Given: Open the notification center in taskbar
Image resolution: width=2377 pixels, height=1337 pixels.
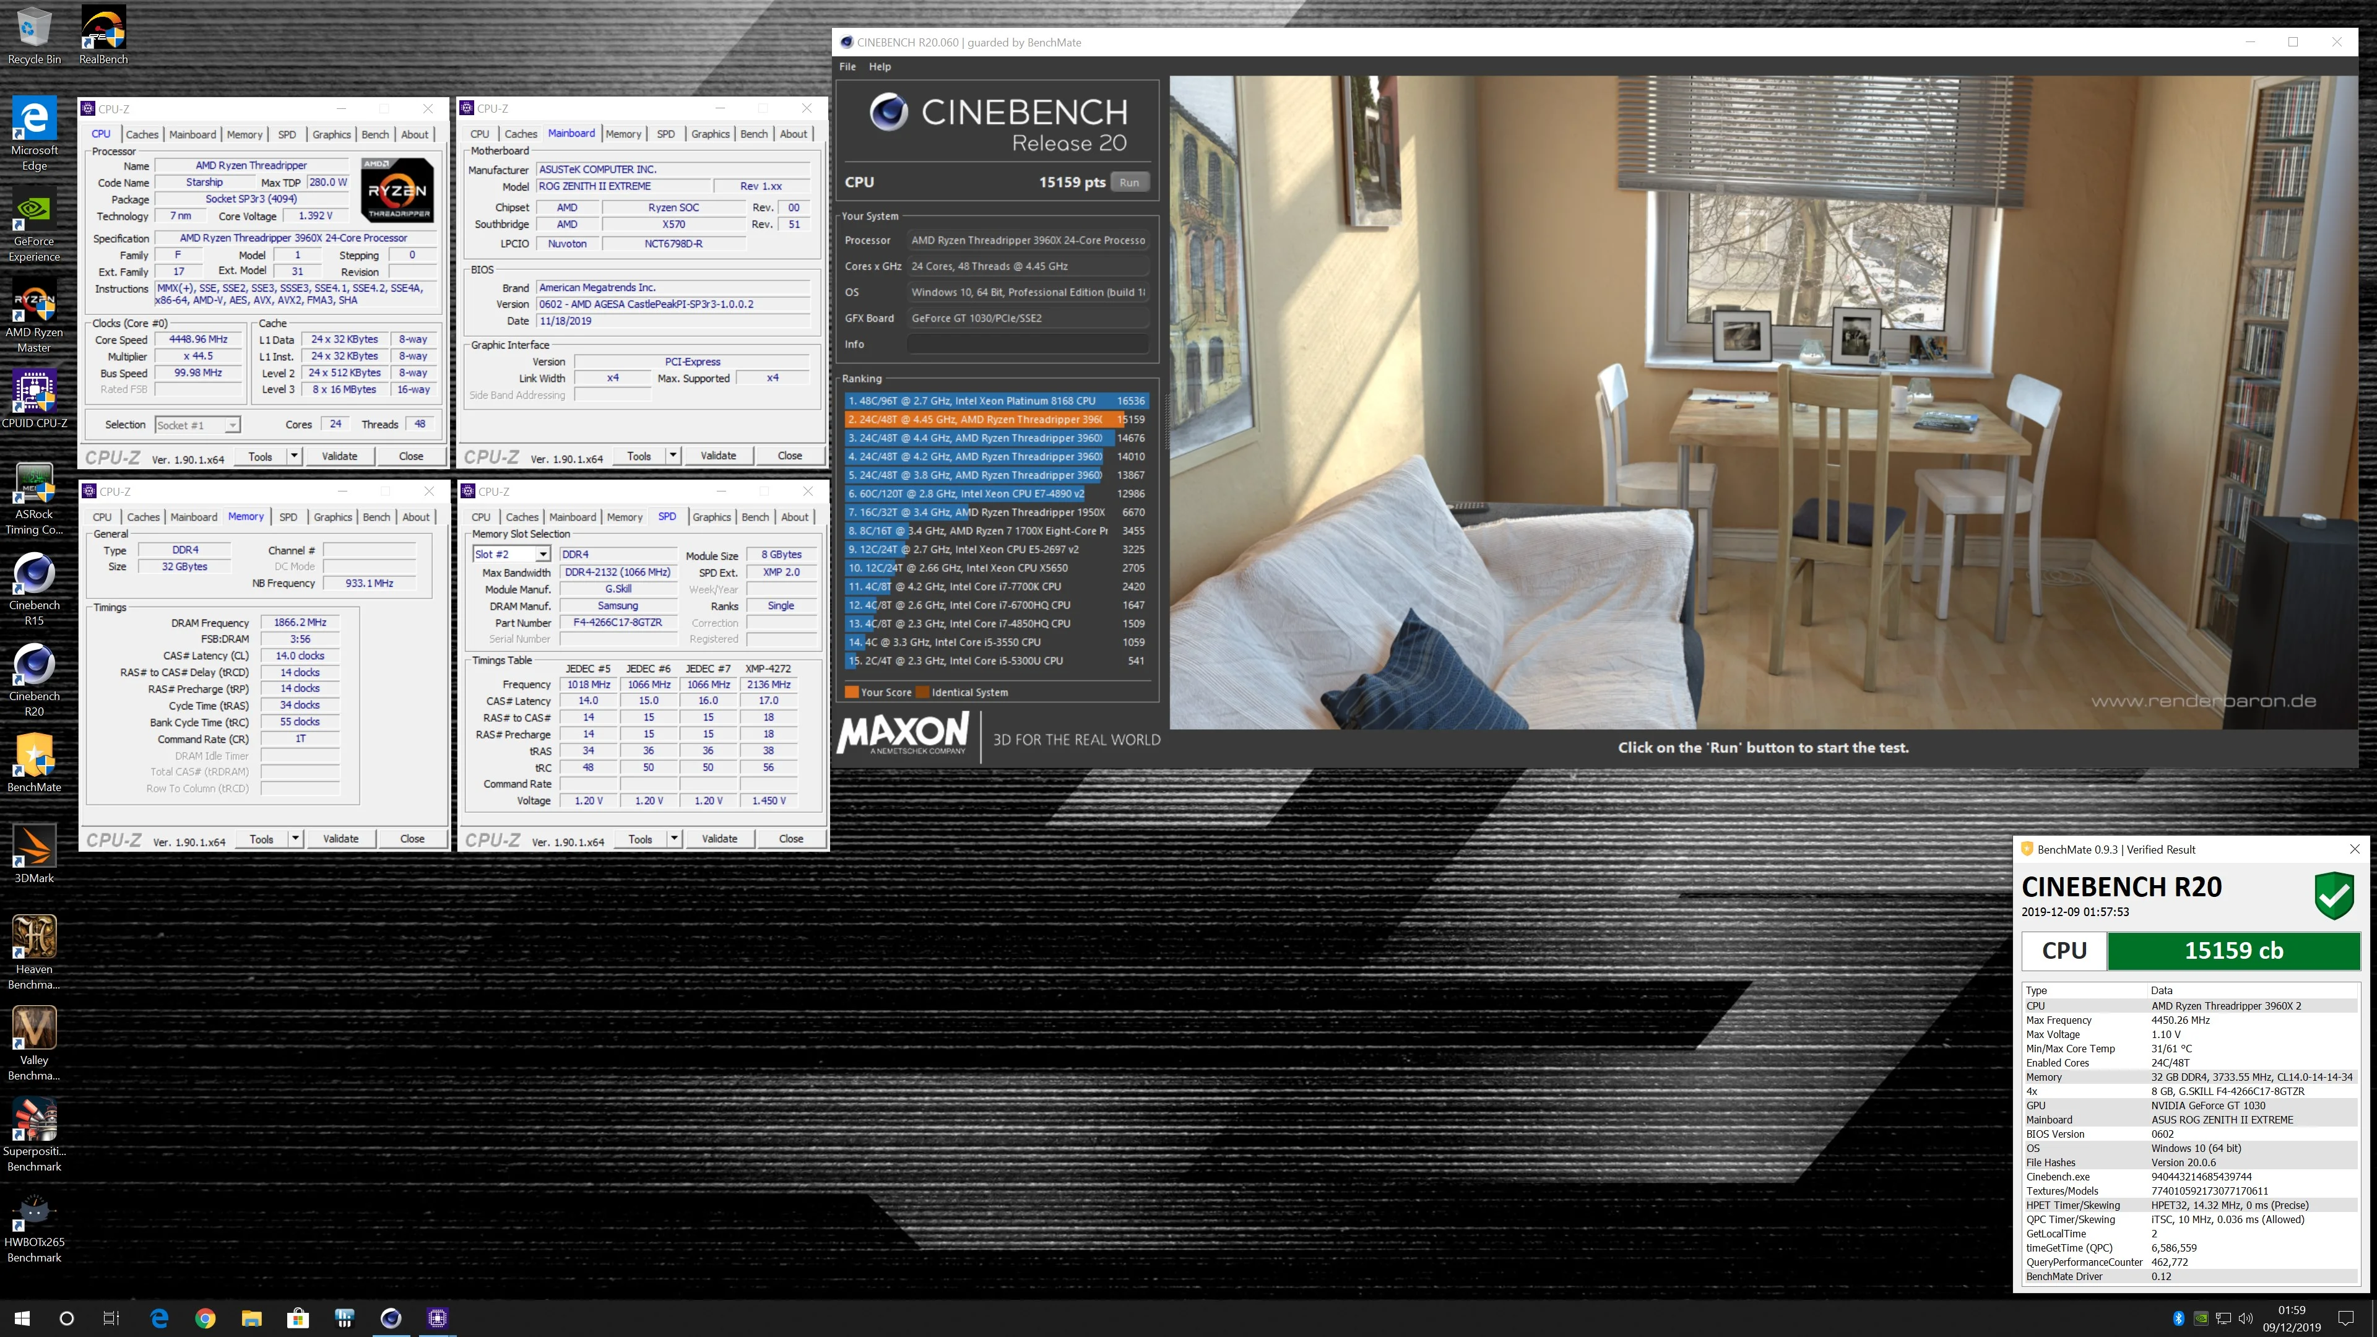Looking at the screenshot, I should [2345, 1318].
